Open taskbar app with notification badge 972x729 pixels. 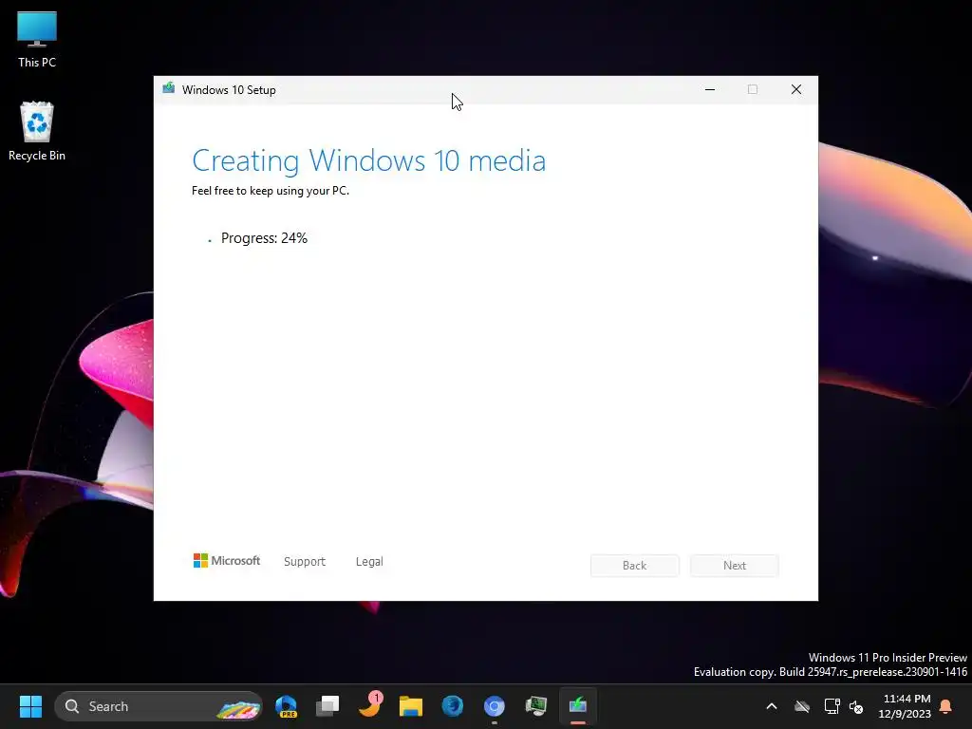coord(370,705)
